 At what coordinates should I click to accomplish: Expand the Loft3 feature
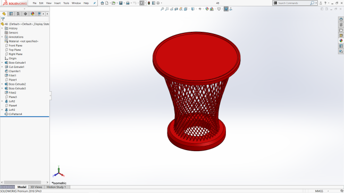tap(2, 110)
